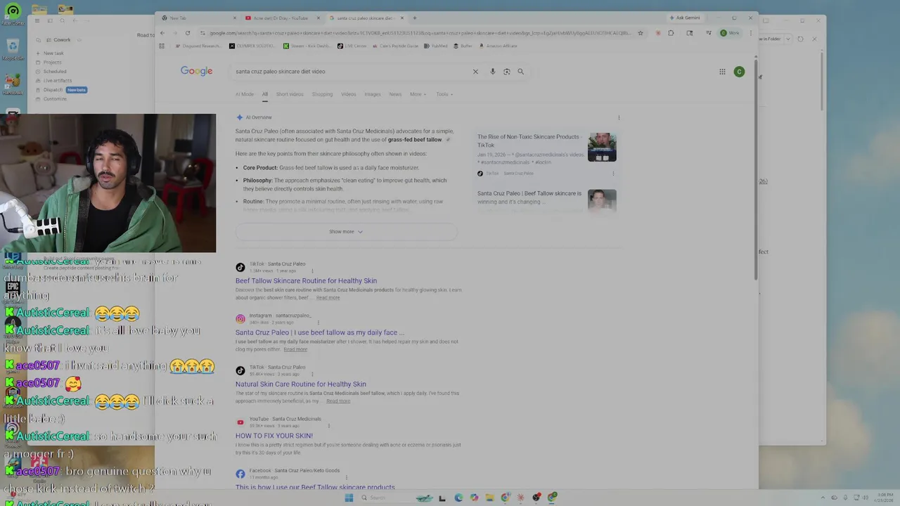Select the Images search tab
900x506 pixels.
point(373,94)
